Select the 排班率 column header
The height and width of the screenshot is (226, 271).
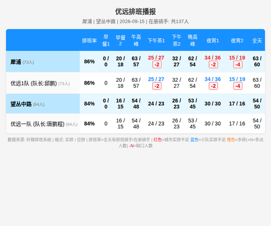(x=89, y=41)
